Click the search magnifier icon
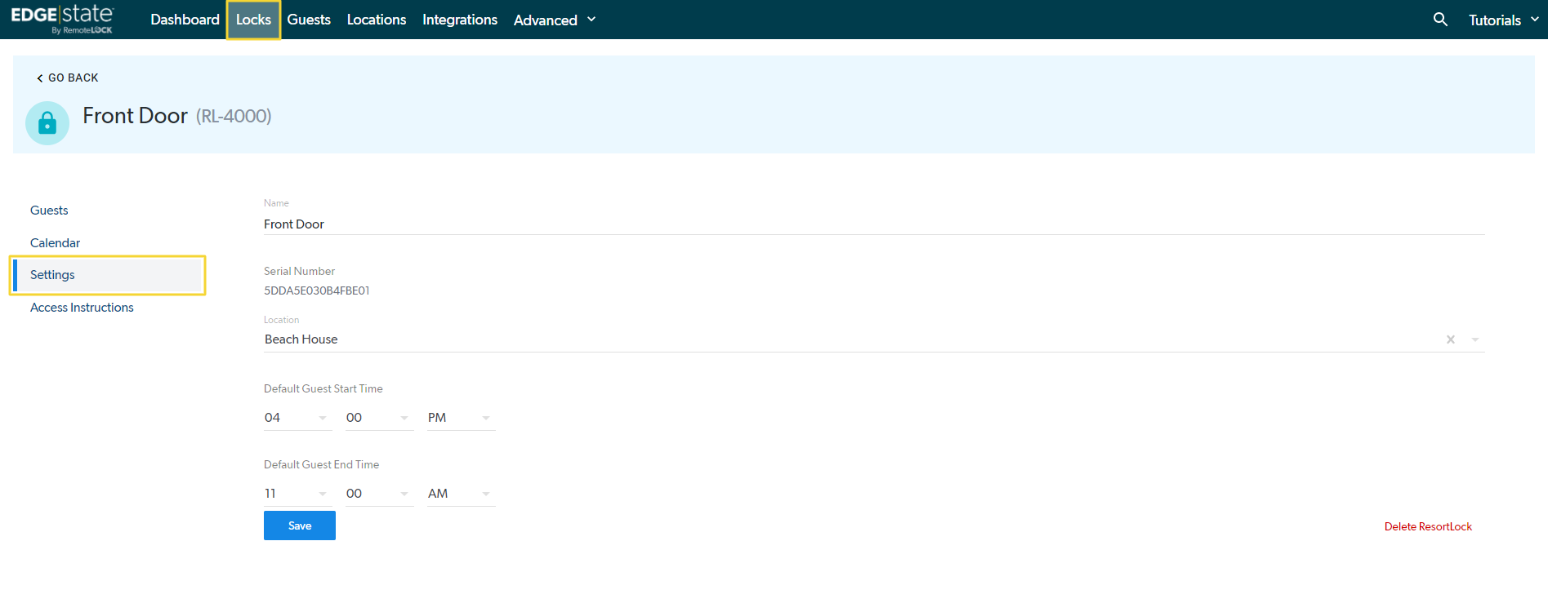This screenshot has width=1548, height=612. pos(1440,20)
